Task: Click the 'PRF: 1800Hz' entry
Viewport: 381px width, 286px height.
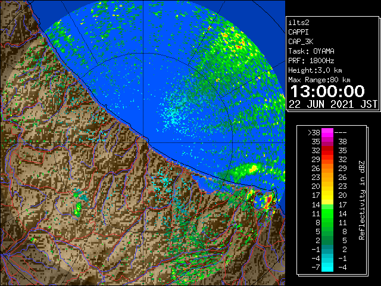Action: [311, 61]
